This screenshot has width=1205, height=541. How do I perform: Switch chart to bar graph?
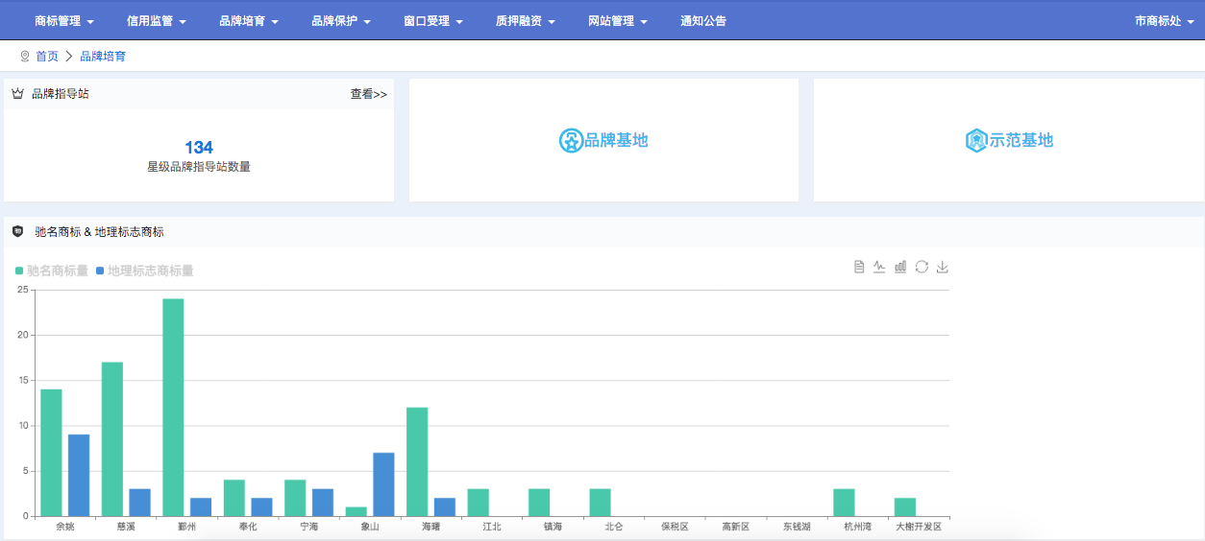[x=900, y=267]
